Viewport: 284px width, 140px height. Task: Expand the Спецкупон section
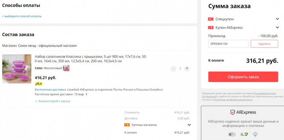(277, 19)
